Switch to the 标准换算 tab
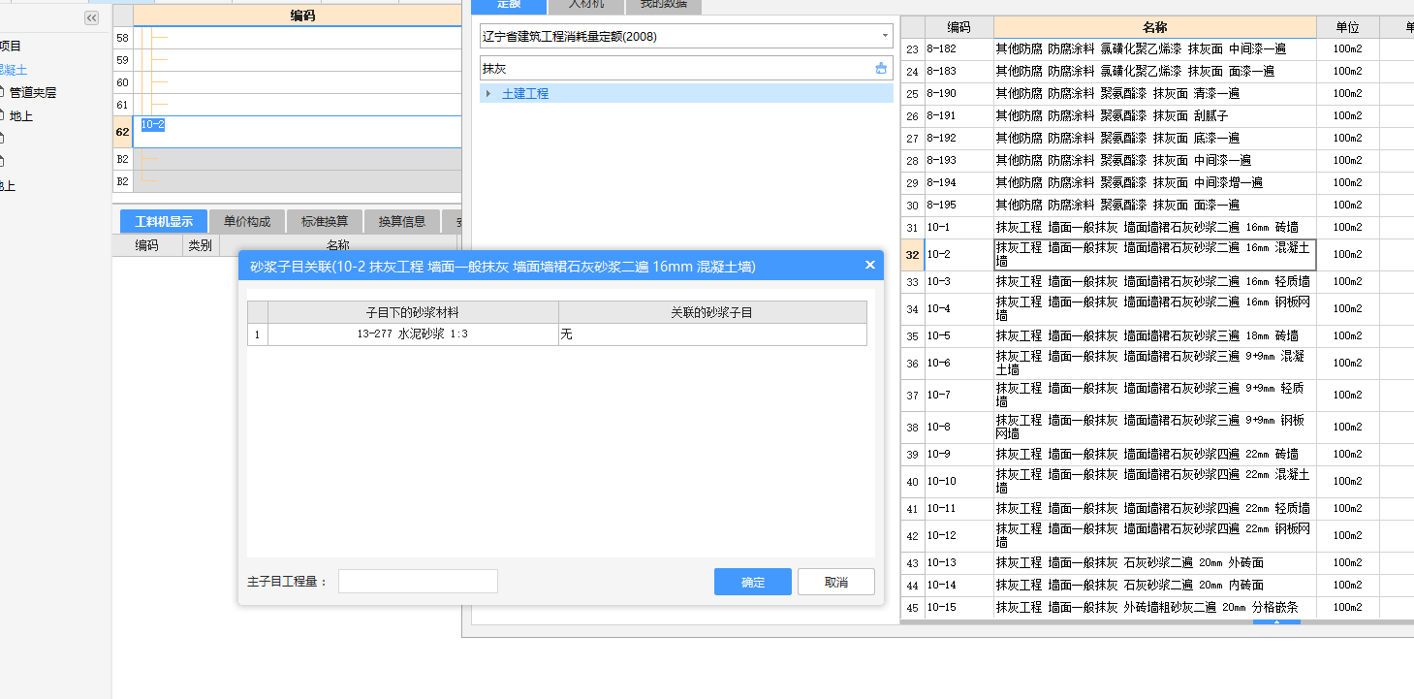Image resolution: width=1414 pixels, height=699 pixels. [x=325, y=221]
